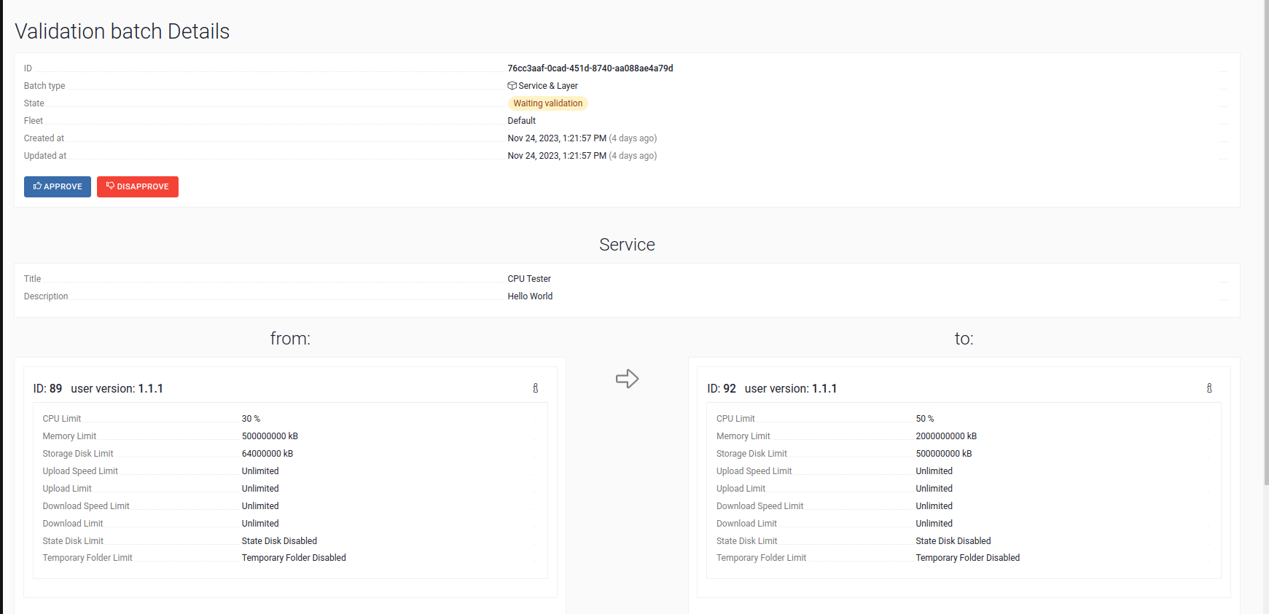Click the 500000000 kB Memory Limit value

[270, 436]
